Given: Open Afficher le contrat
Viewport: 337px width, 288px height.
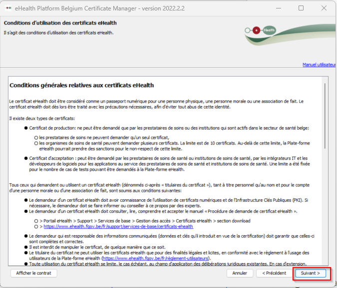Looking at the screenshot, I should pos(33,273).
